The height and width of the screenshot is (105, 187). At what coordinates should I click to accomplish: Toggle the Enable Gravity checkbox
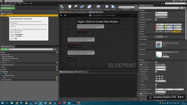156,72
